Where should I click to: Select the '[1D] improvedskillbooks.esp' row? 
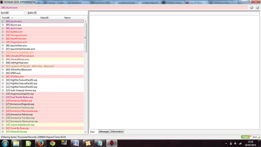click(x=43, y=125)
